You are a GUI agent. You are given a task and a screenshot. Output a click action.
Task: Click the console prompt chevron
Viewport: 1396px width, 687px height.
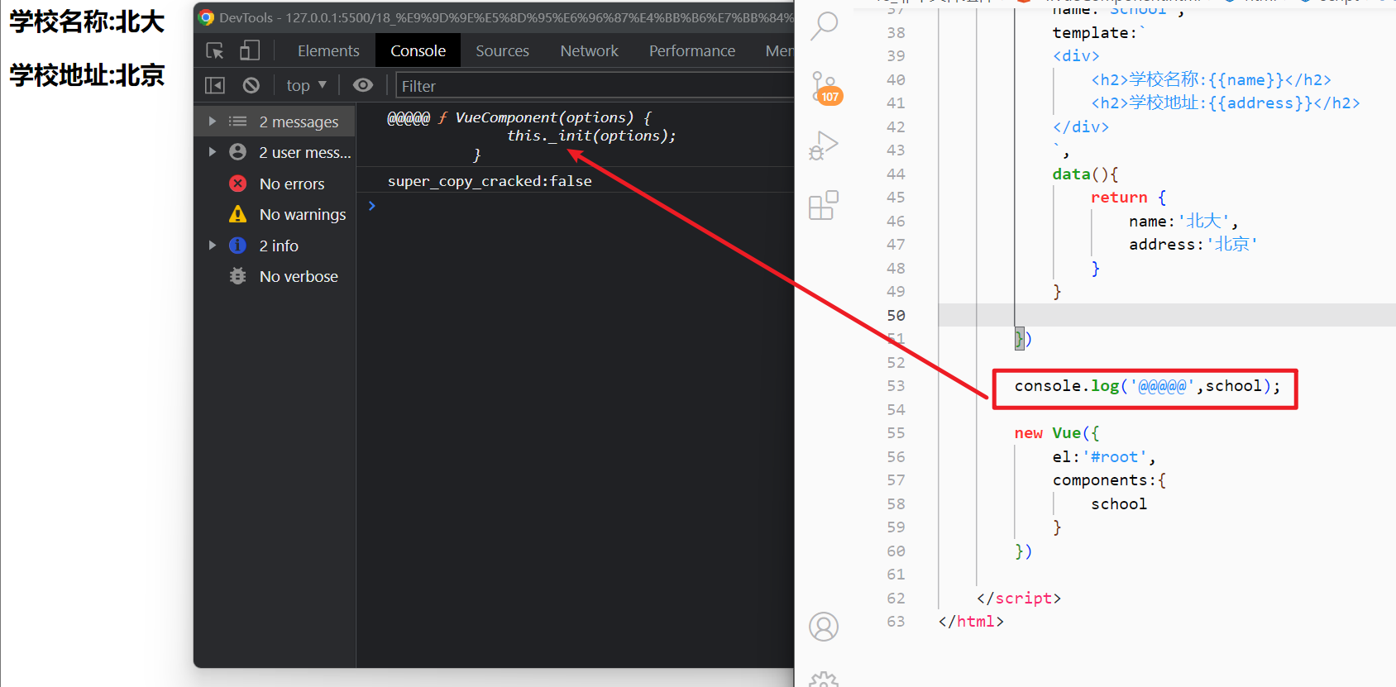click(372, 206)
